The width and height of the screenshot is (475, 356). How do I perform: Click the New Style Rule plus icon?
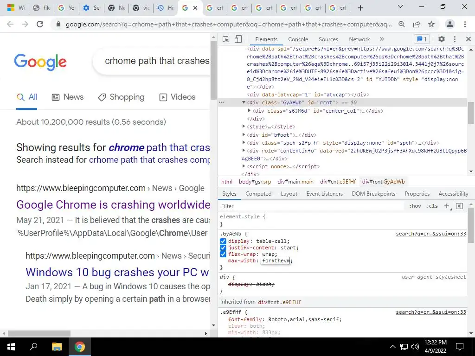pos(447,206)
